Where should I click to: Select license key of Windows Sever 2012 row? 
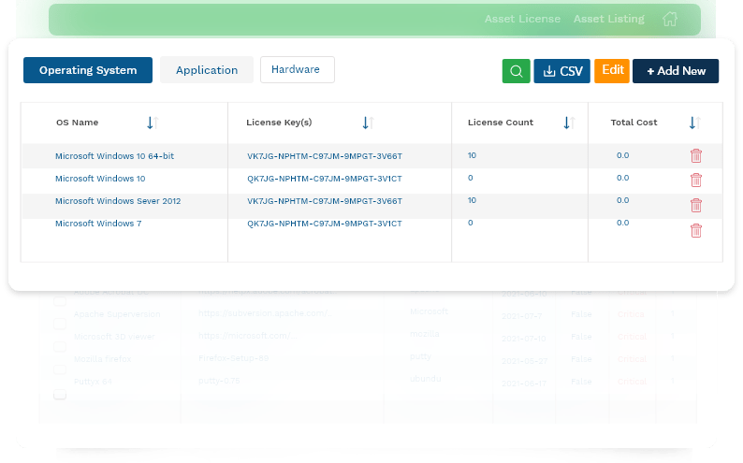[325, 201]
